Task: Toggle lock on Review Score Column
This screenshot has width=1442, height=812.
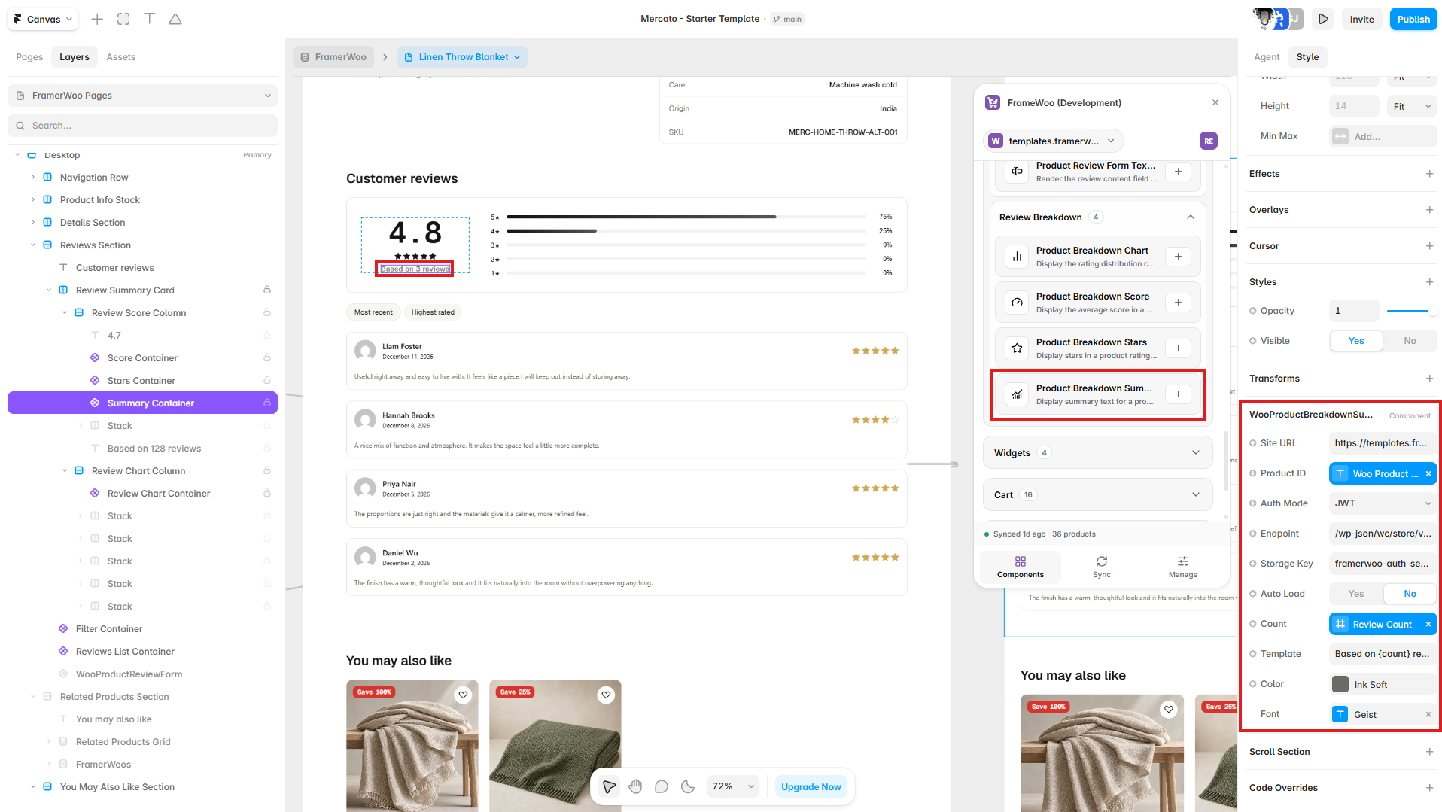Action: 267,312
